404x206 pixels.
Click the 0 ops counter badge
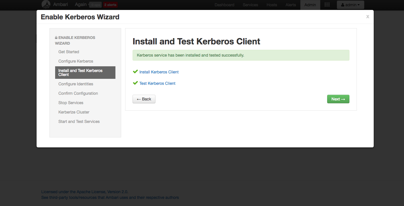[95, 5]
